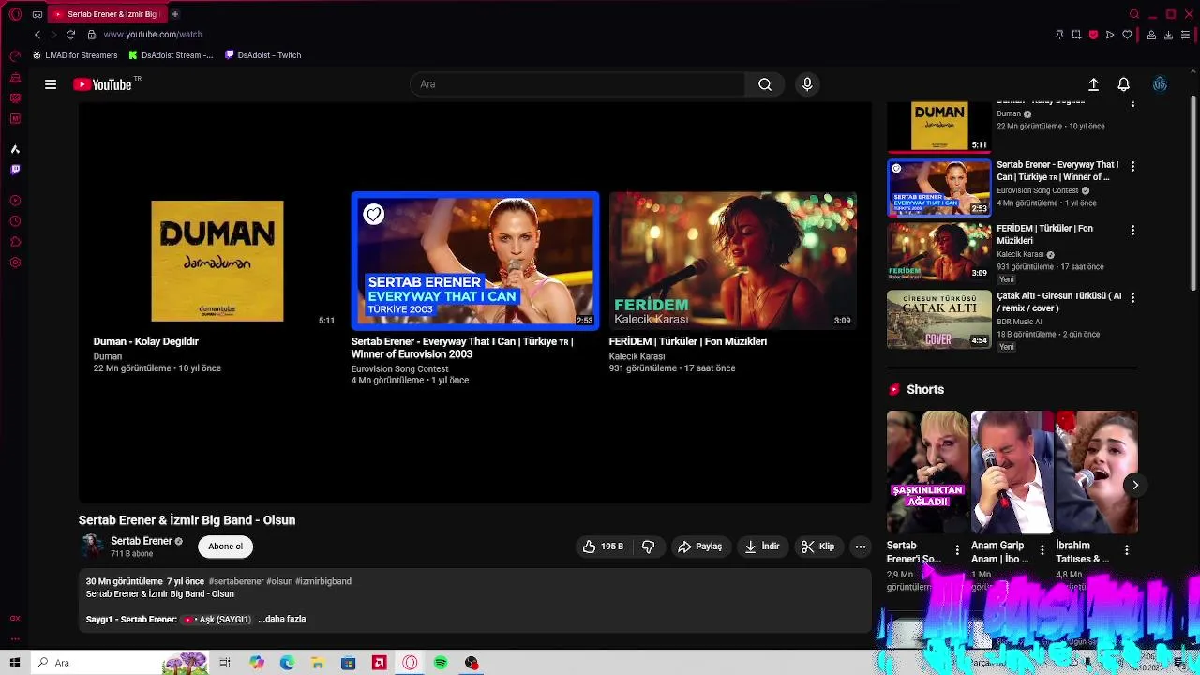The height and width of the screenshot is (675, 1200).
Task: Open the Opera tab search magnifier
Action: (1134, 14)
